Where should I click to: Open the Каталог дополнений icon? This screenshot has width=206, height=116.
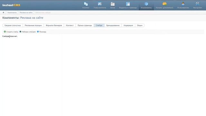coord(164,4)
